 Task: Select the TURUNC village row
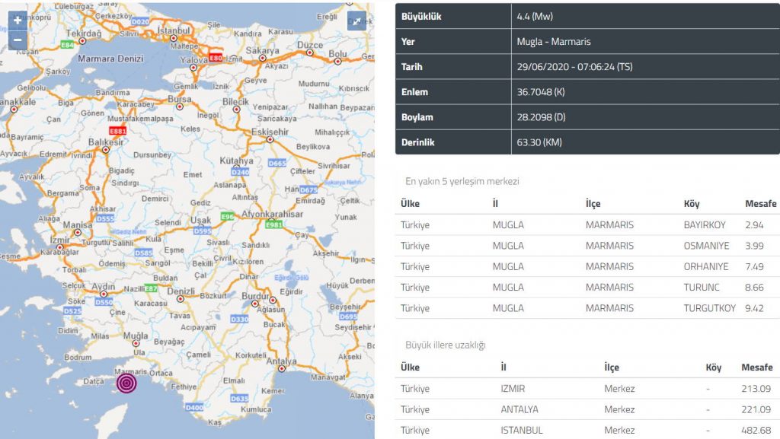click(587, 288)
